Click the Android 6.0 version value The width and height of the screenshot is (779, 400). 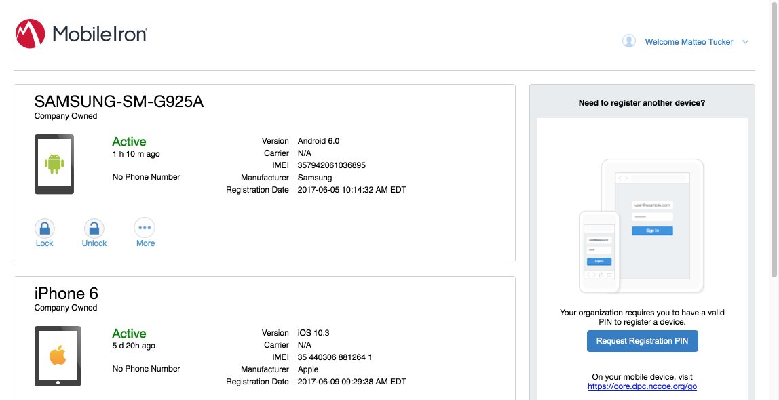[318, 141]
